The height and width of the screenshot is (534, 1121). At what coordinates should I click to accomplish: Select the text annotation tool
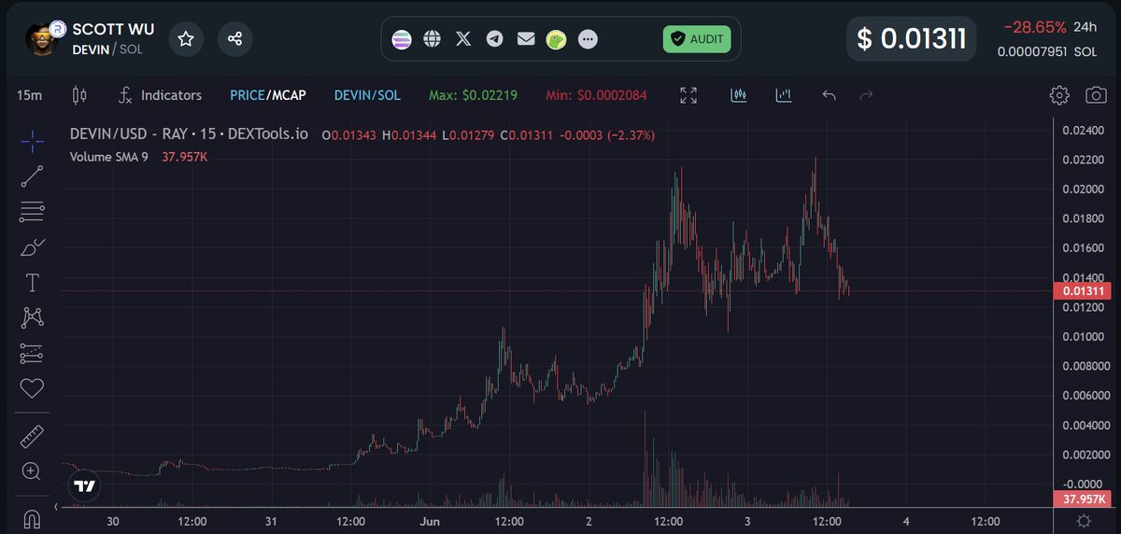click(32, 282)
